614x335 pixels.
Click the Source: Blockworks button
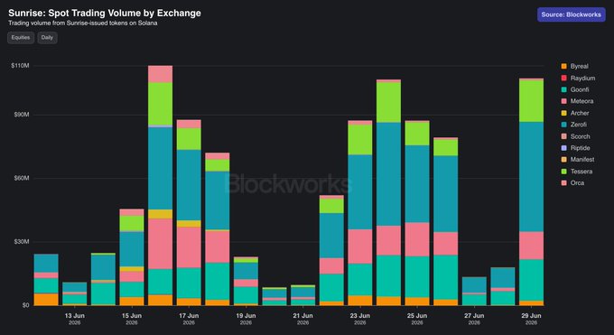(x=571, y=14)
